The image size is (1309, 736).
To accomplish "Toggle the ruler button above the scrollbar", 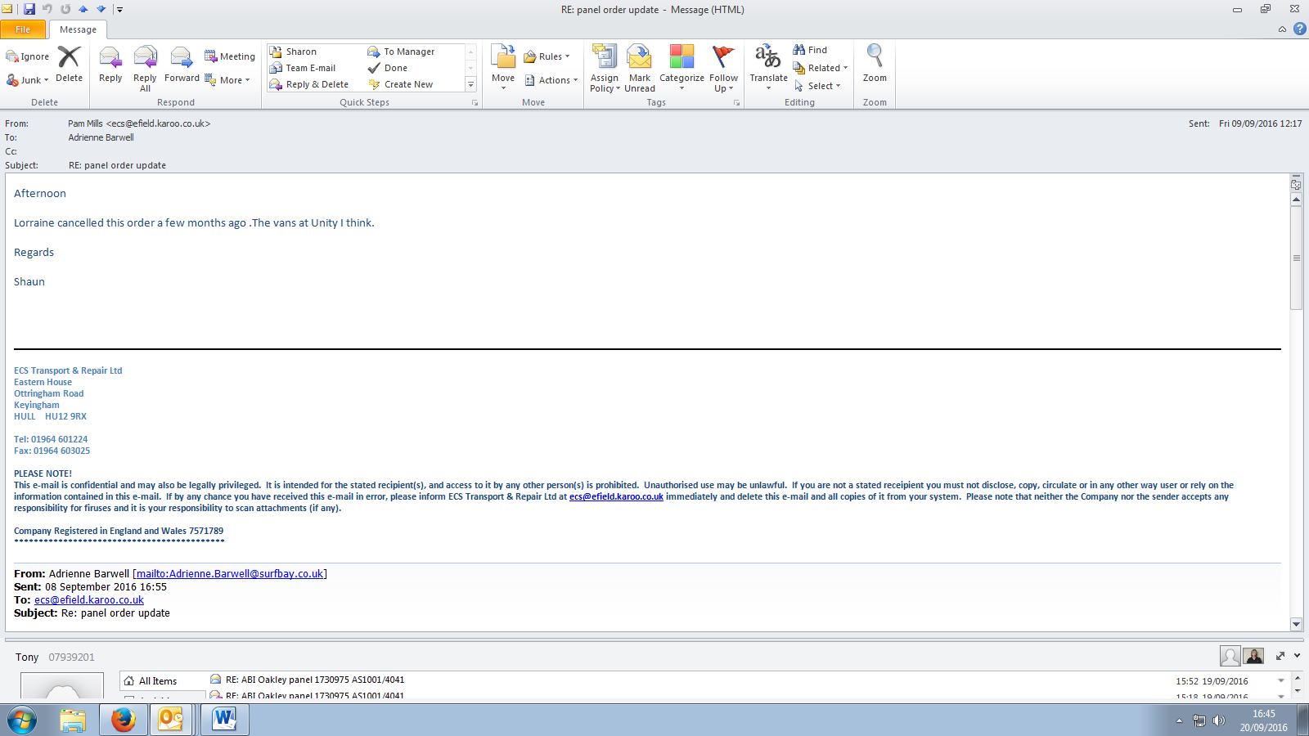I will coord(1296,184).
